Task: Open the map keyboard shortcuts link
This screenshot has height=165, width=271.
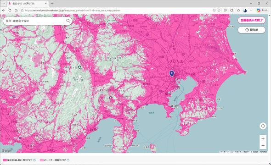Action: 231,152
